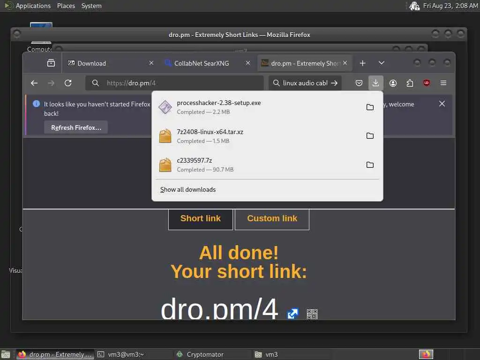
Task: Click the Refresh Firefox button
Action: coord(76,127)
